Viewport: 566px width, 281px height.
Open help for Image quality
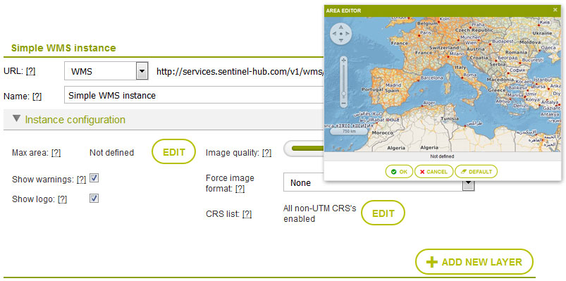click(266, 153)
